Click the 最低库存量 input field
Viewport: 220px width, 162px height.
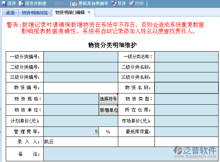point(186,132)
